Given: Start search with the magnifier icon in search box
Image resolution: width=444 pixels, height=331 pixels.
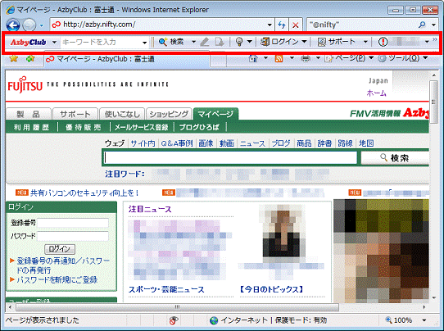Looking at the screenshot, I should click(422, 25).
